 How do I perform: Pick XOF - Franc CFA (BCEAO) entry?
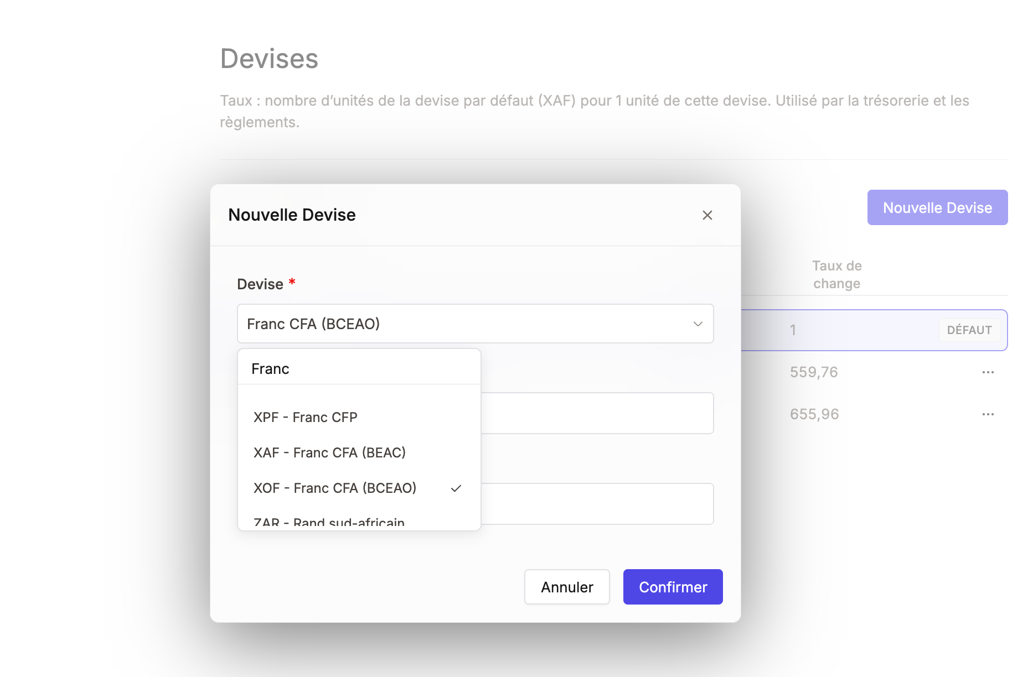(x=334, y=488)
